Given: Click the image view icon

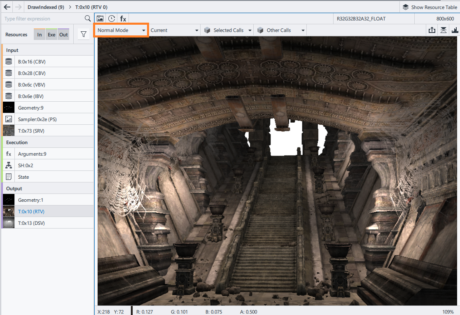Looking at the screenshot, I should point(100,19).
